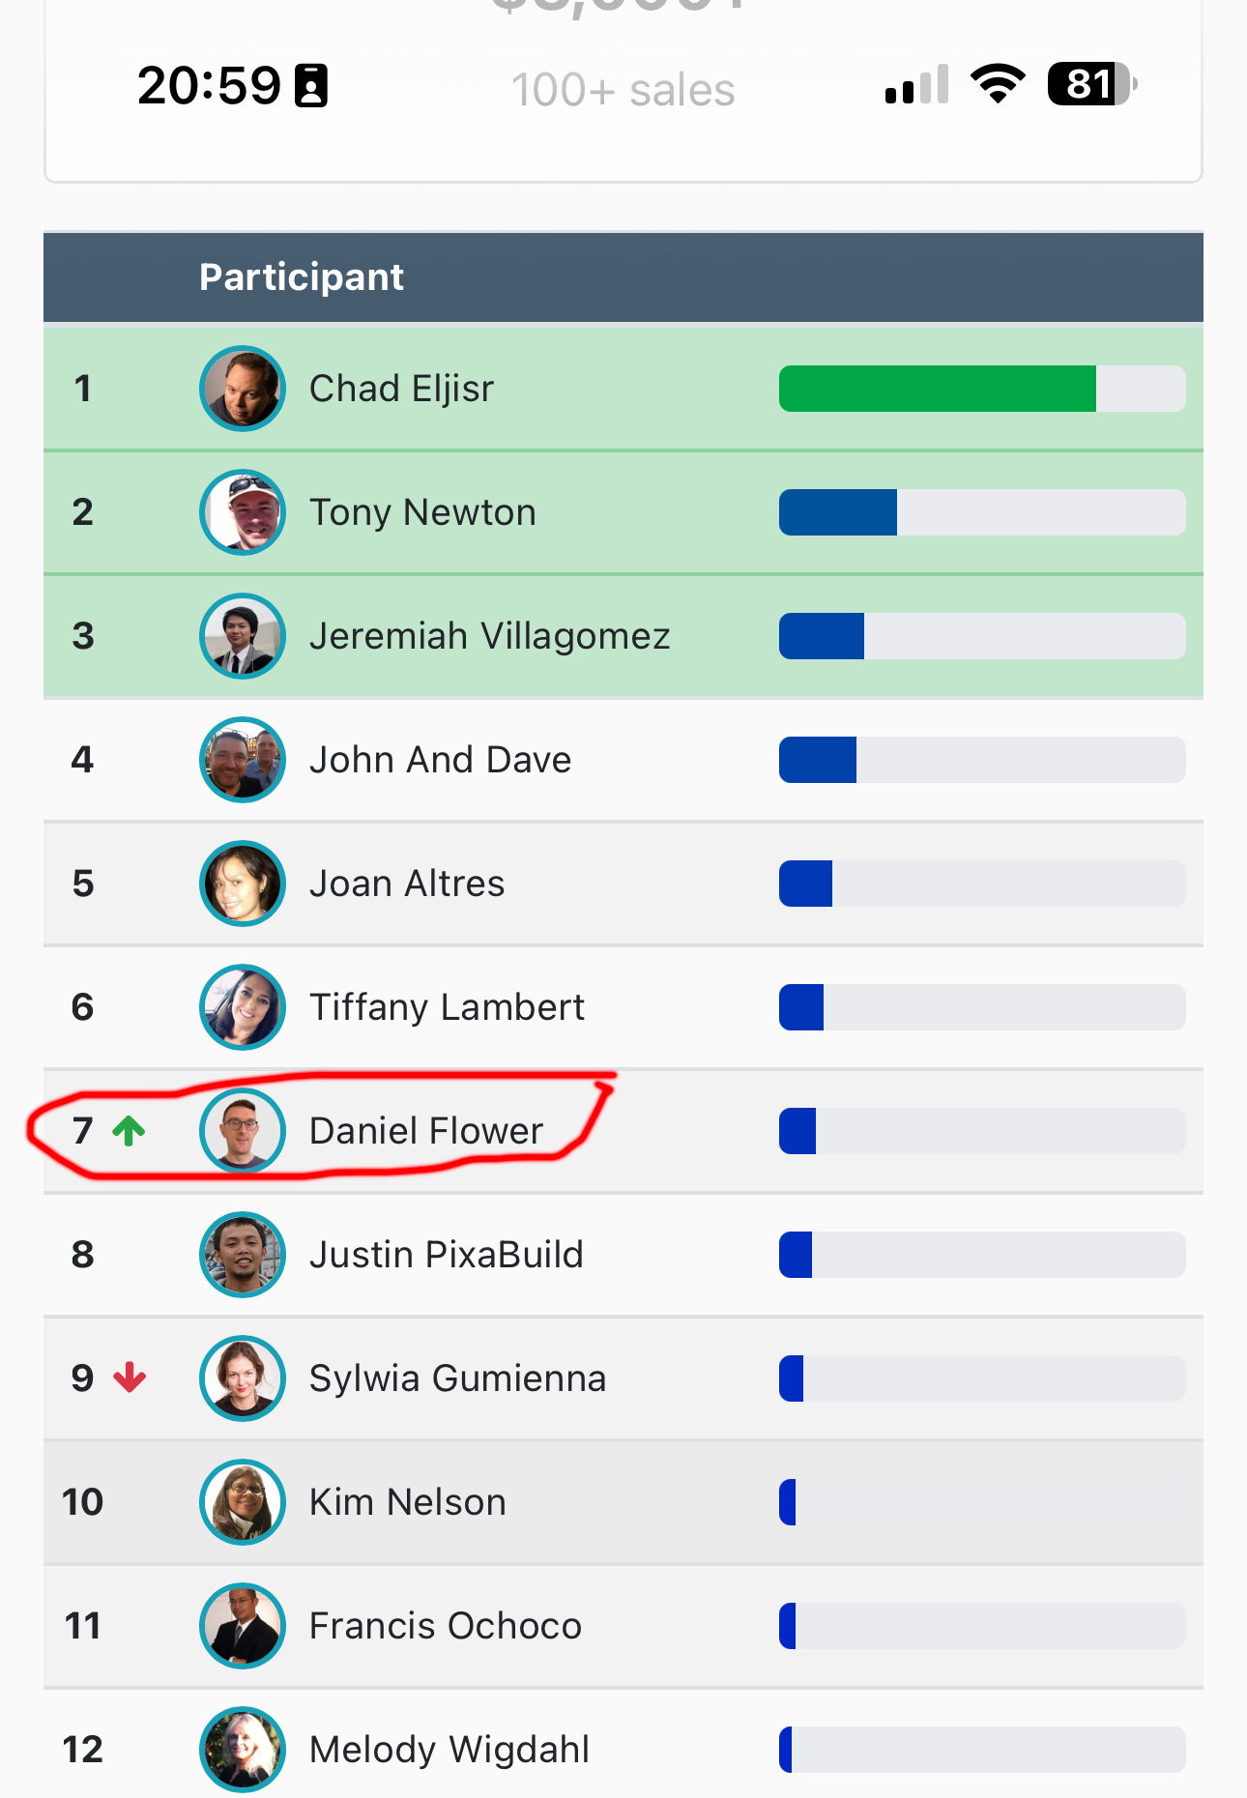Tap the red down arrow at rank 9
Screen dimensions: 1247x1798
(130, 1377)
